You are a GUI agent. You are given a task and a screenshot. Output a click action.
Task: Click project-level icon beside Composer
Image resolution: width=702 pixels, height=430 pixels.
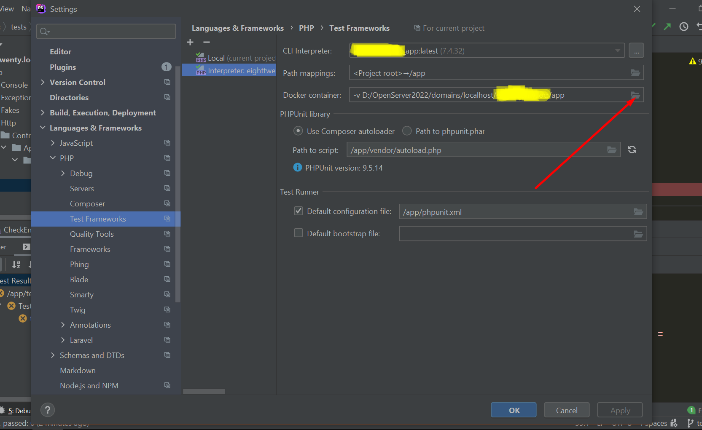(167, 203)
